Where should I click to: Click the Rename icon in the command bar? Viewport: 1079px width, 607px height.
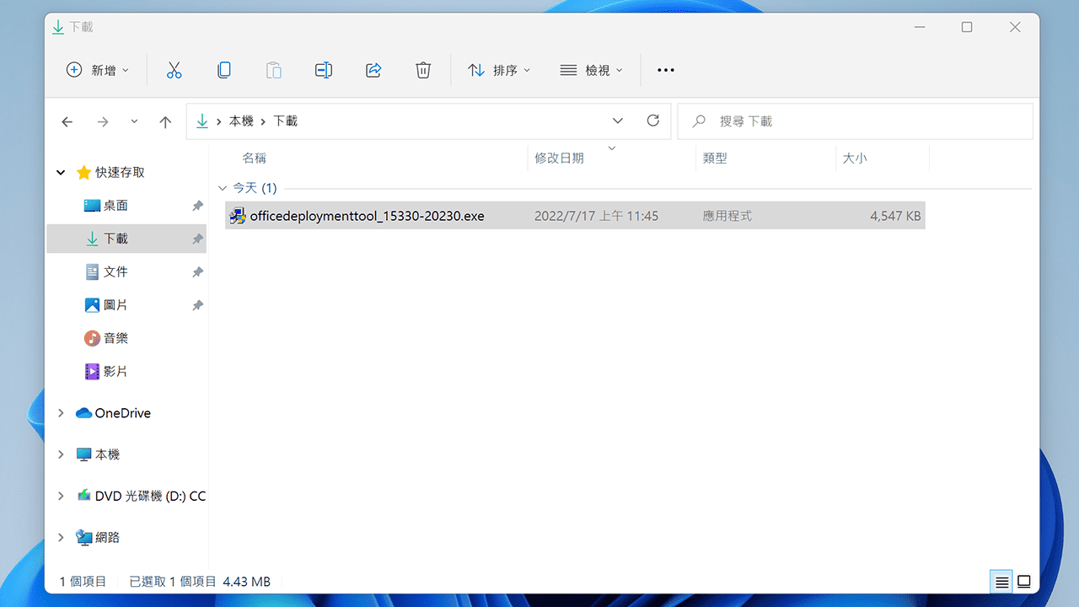pos(323,70)
